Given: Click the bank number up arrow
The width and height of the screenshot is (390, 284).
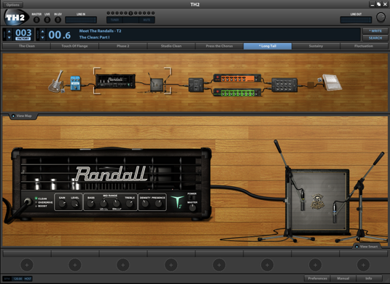Looking at the screenshot, I should [9, 31].
